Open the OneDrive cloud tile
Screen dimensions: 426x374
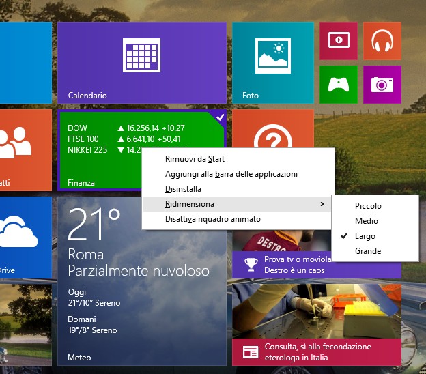point(26,238)
